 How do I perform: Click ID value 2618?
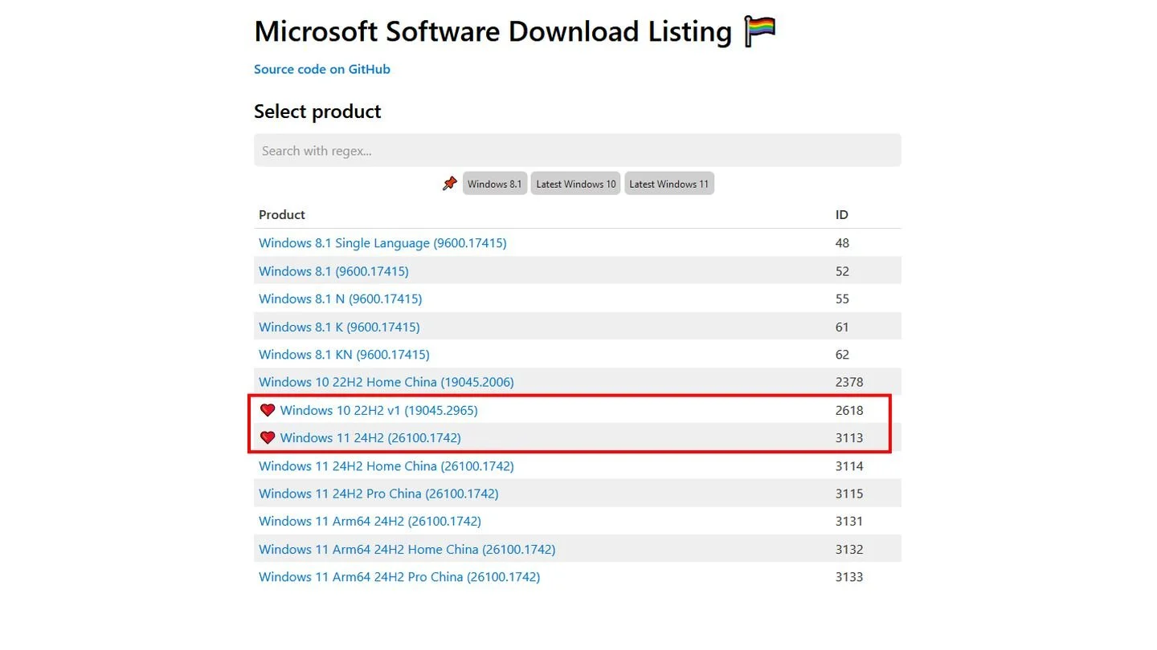pyautogui.click(x=849, y=410)
